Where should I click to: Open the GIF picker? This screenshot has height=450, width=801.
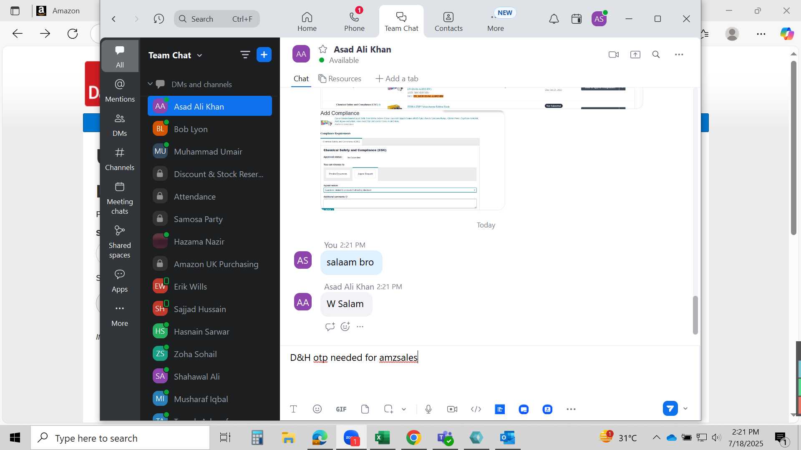(x=341, y=409)
